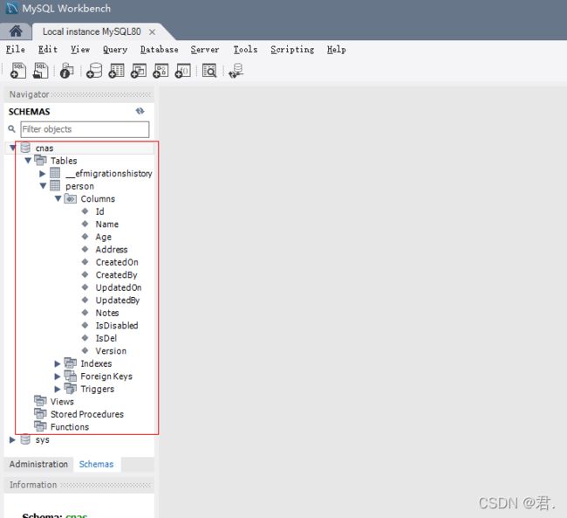
Task: Click the Filter objects input field
Action: click(x=85, y=129)
